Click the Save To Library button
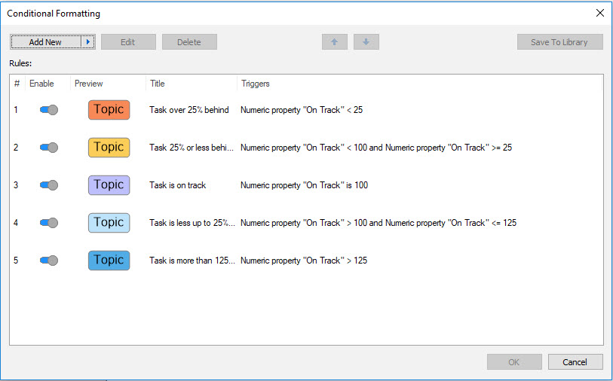This screenshot has width=613, height=381. pyautogui.click(x=559, y=42)
